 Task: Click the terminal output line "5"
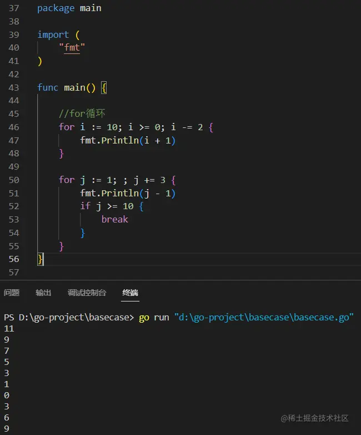click(7, 362)
